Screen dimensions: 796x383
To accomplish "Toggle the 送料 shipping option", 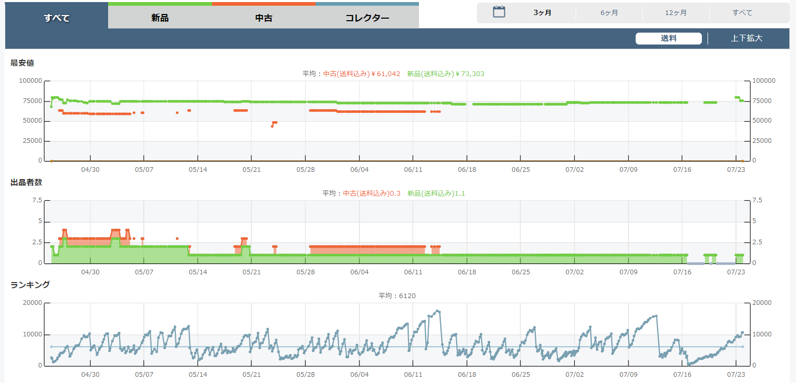I will (x=668, y=38).
